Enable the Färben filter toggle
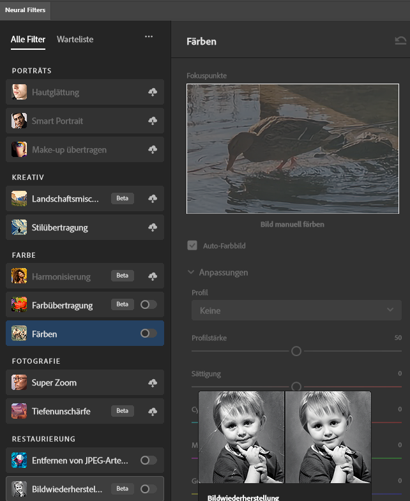The width and height of the screenshot is (410, 501). pyautogui.click(x=148, y=333)
